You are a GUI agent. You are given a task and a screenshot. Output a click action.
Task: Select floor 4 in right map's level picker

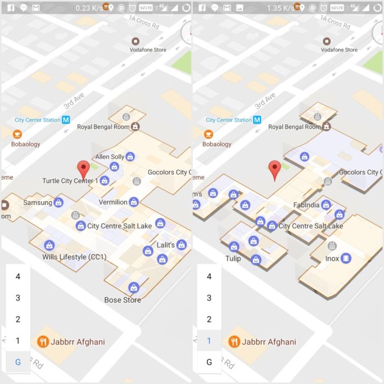click(209, 276)
